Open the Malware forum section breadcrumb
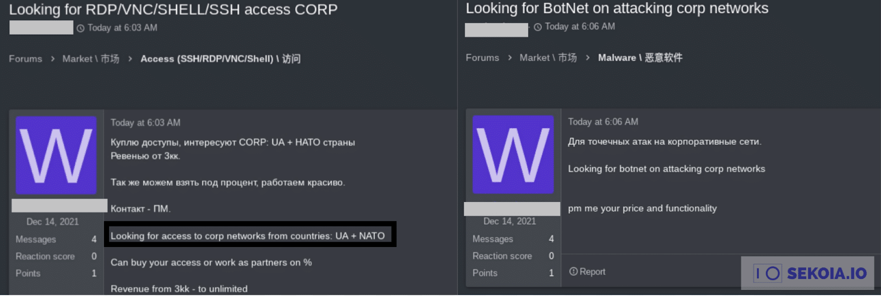This screenshot has height=296, width=881. pos(640,58)
